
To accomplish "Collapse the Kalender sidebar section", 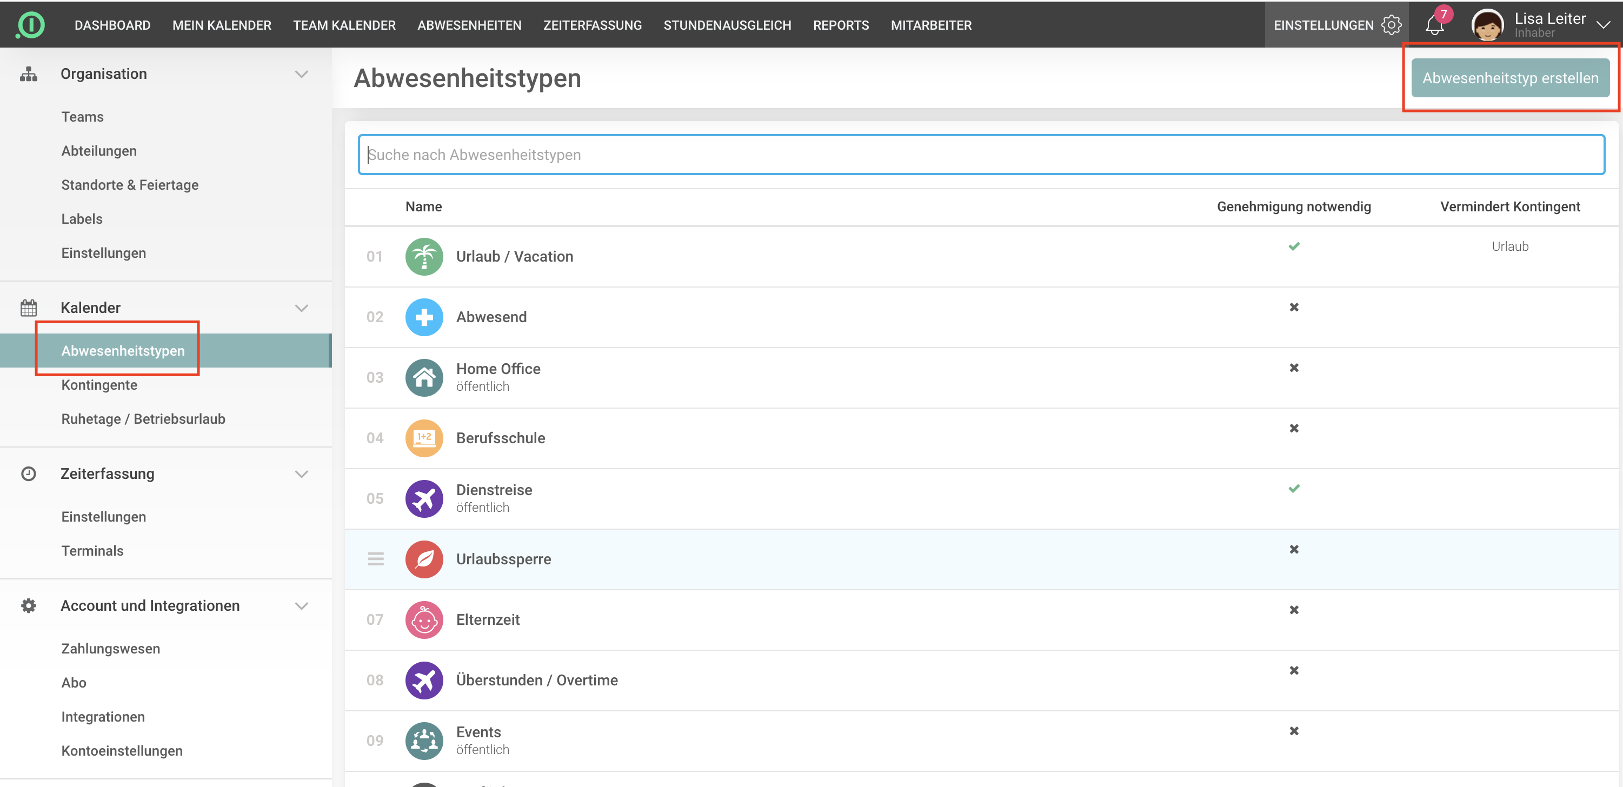I will click(x=301, y=308).
